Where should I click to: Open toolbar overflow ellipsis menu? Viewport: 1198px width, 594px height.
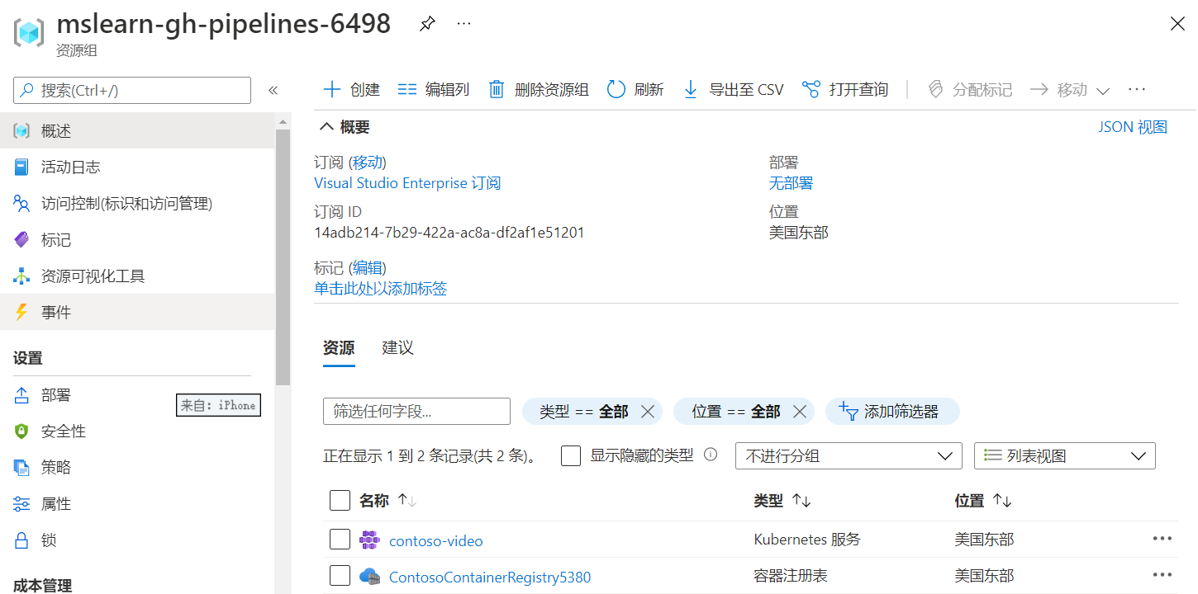pyautogui.click(x=1137, y=90)
